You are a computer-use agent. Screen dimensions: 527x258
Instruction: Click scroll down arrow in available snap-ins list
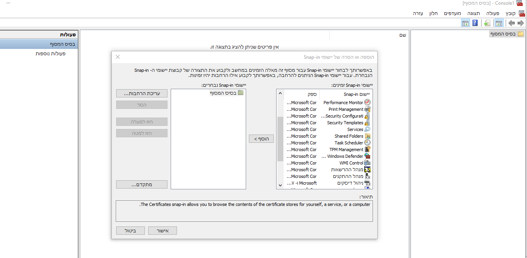pyautogui.click(x=280, y=185)
